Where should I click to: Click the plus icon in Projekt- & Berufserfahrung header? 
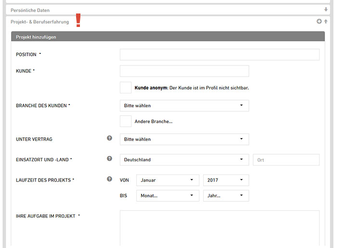(319, 22)
